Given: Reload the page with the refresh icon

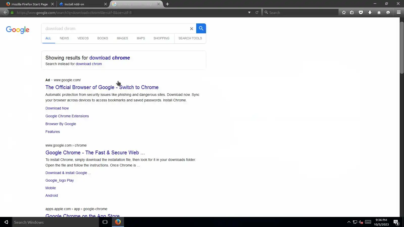Looking at the screenshot, I should click(257, 12).
